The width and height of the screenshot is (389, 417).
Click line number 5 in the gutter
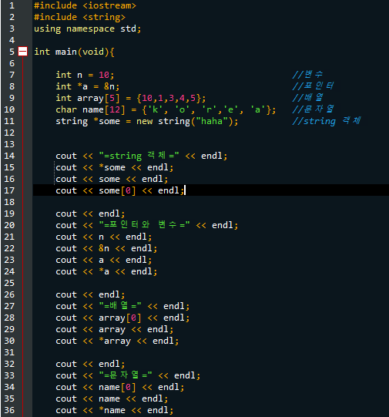coord(12,52)
